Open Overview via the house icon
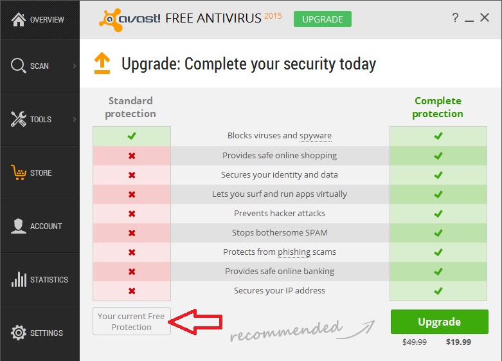Screen dimensions: 502x361 tap(19, 19)
